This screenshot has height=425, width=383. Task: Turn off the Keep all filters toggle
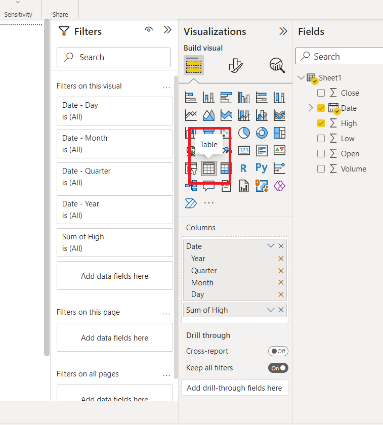[278, 368]
